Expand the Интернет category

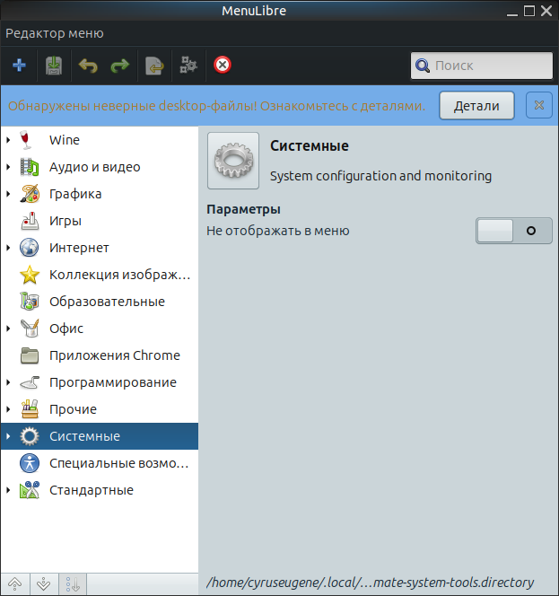click(x=8, y=248)
